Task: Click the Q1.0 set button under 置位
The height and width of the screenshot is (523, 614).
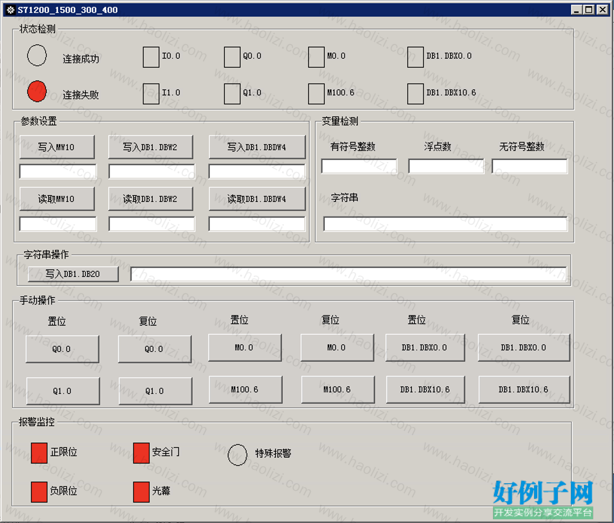Action: [63, 391]
